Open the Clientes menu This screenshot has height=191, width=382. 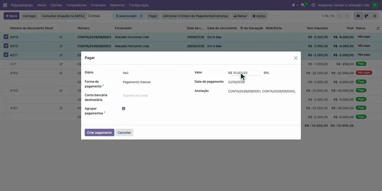click(56, 5)
